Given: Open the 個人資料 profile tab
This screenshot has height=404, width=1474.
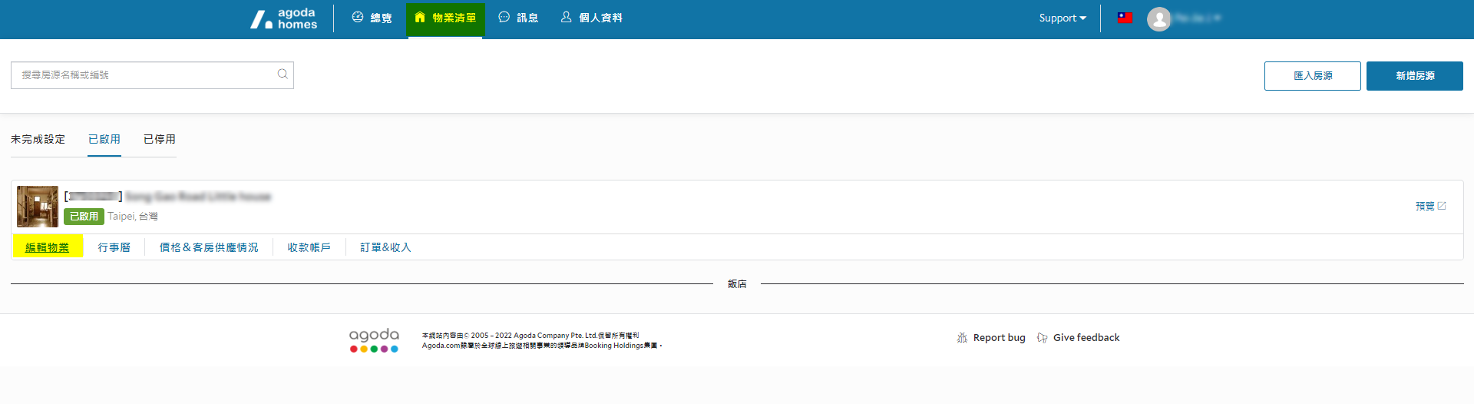Looking at the screenshot, I should click(x=591, y=18).
